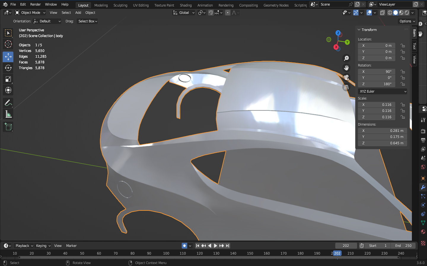Screen dimensions: 427x266
Task: Toggle camera view with camera gizmo
Action: (x=346, y=77)
